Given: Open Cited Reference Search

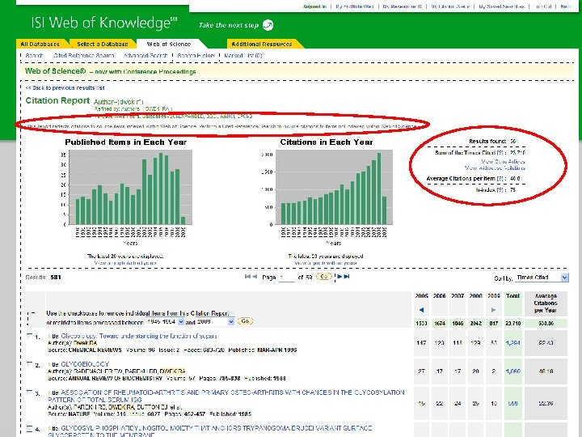Looking at the screenshot, I should (84, 55).
